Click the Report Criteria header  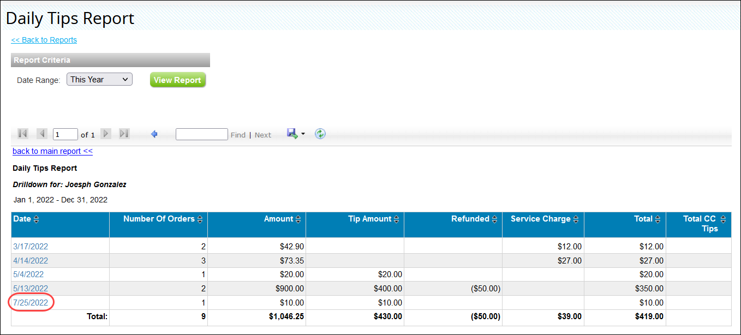[x=110, y=60]
